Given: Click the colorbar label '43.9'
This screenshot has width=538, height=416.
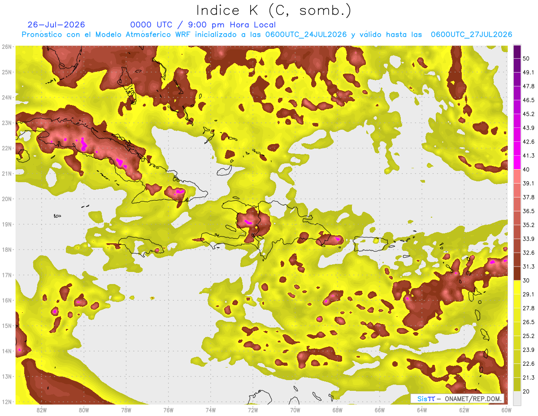Looking at the screenshot, I should click(x=528, y=128).
